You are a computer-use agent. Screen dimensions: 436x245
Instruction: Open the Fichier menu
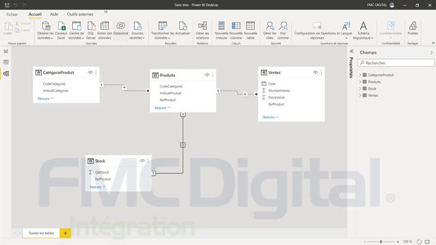pyautogui.click(x=12, y=14)
